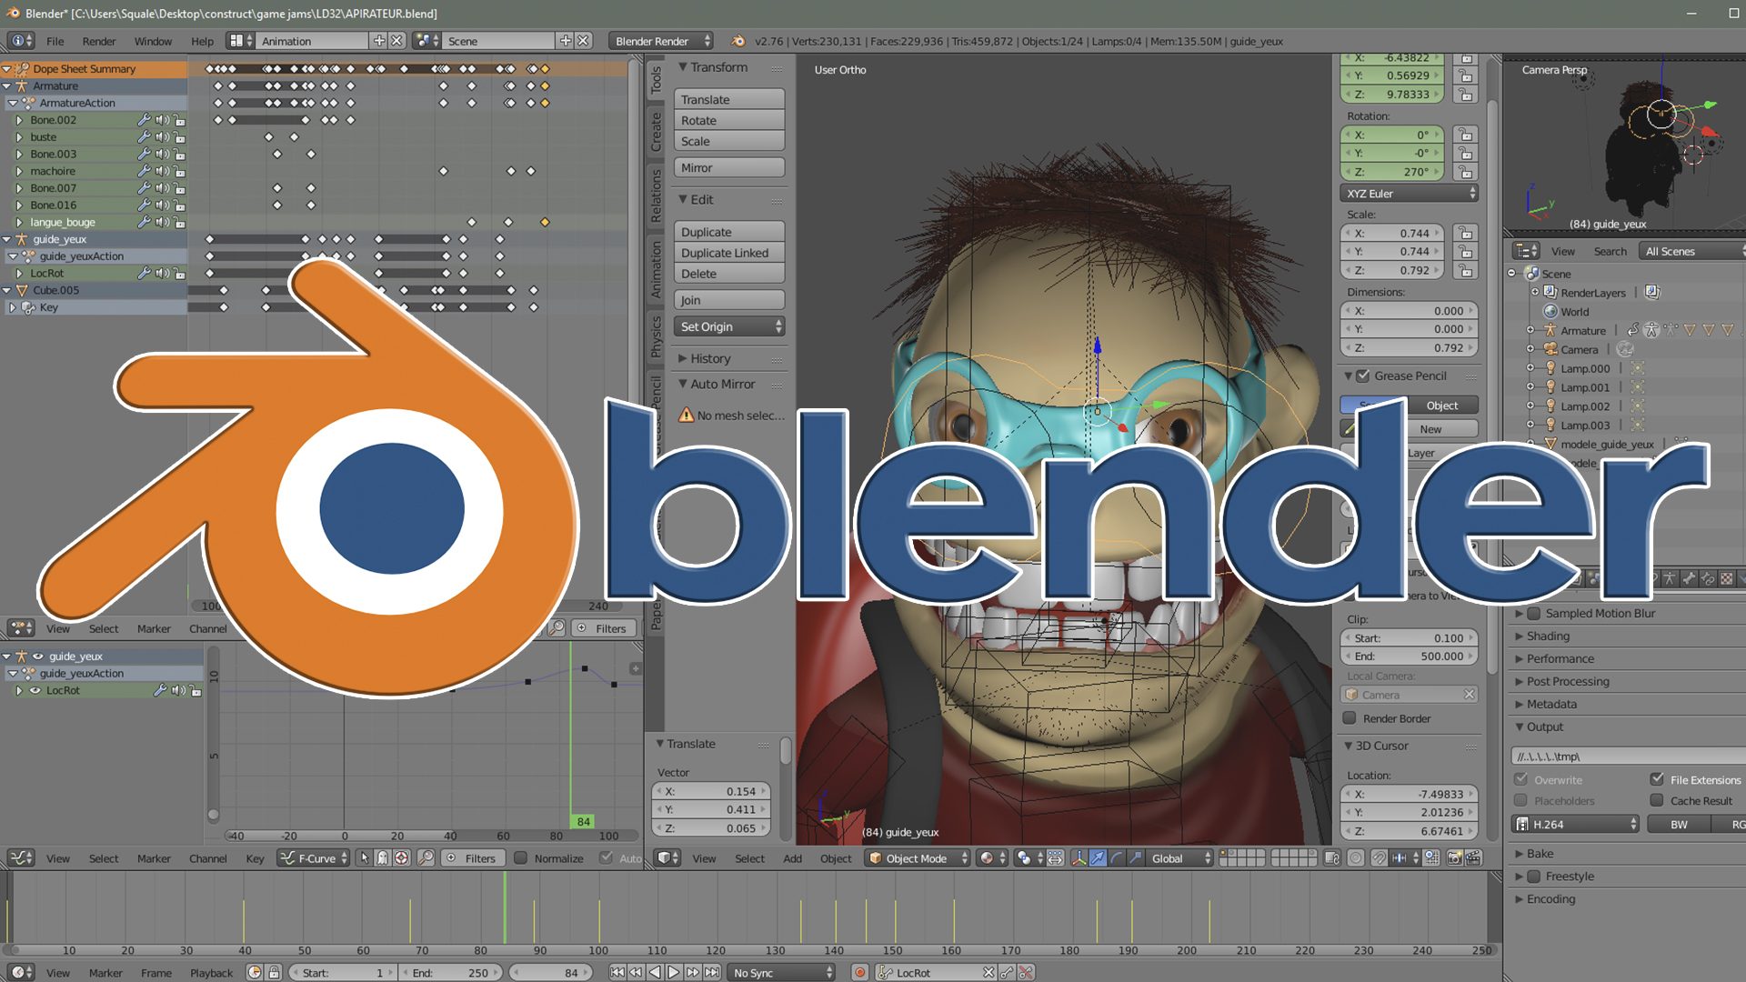
Task: Click the Info editor type icon
Action: click(20, 41)
